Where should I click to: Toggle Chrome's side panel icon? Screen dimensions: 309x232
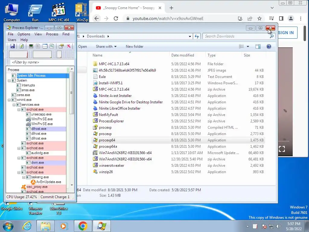click(x=281, y=18)
